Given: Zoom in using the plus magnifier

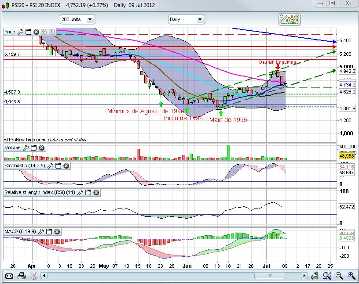Looking at the screenshot, I should point(352,276).
